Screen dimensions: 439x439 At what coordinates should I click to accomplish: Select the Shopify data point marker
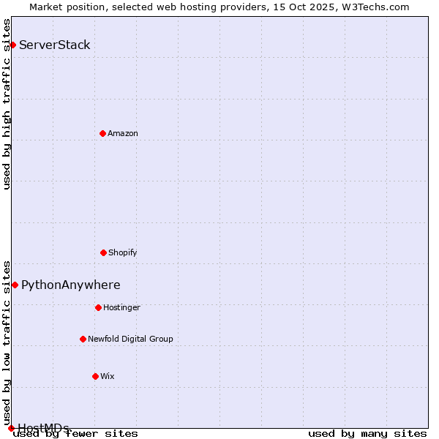point(103,252)
